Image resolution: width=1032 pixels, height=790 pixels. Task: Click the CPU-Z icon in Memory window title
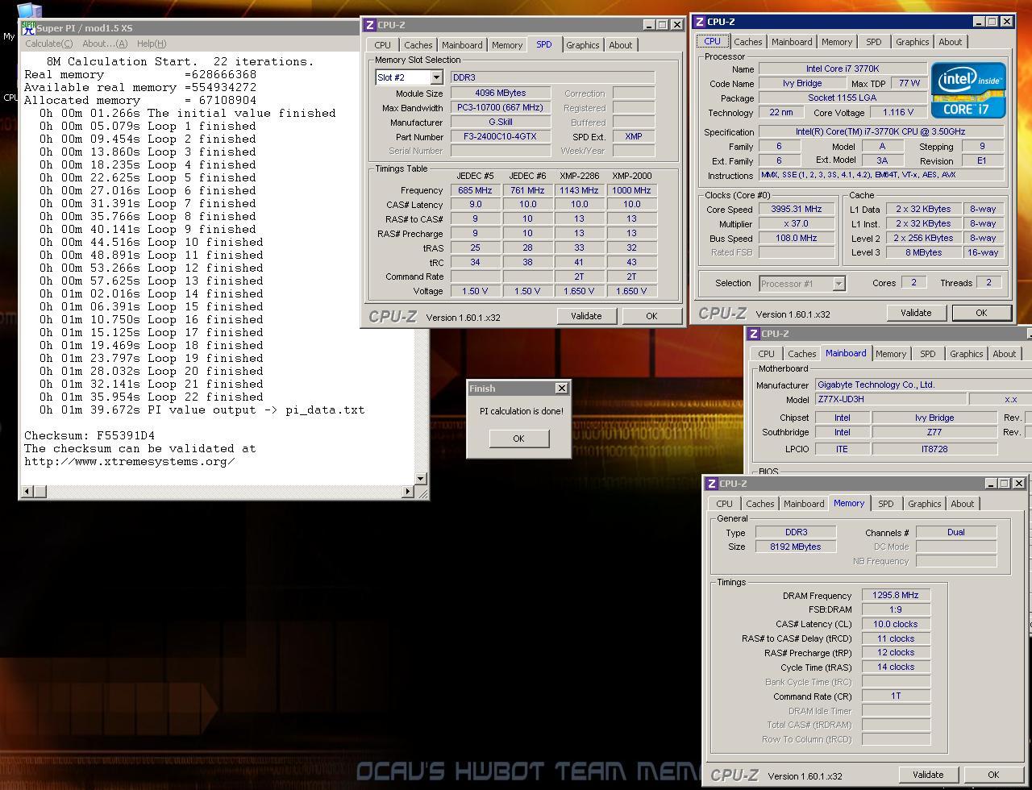point(711,484)
